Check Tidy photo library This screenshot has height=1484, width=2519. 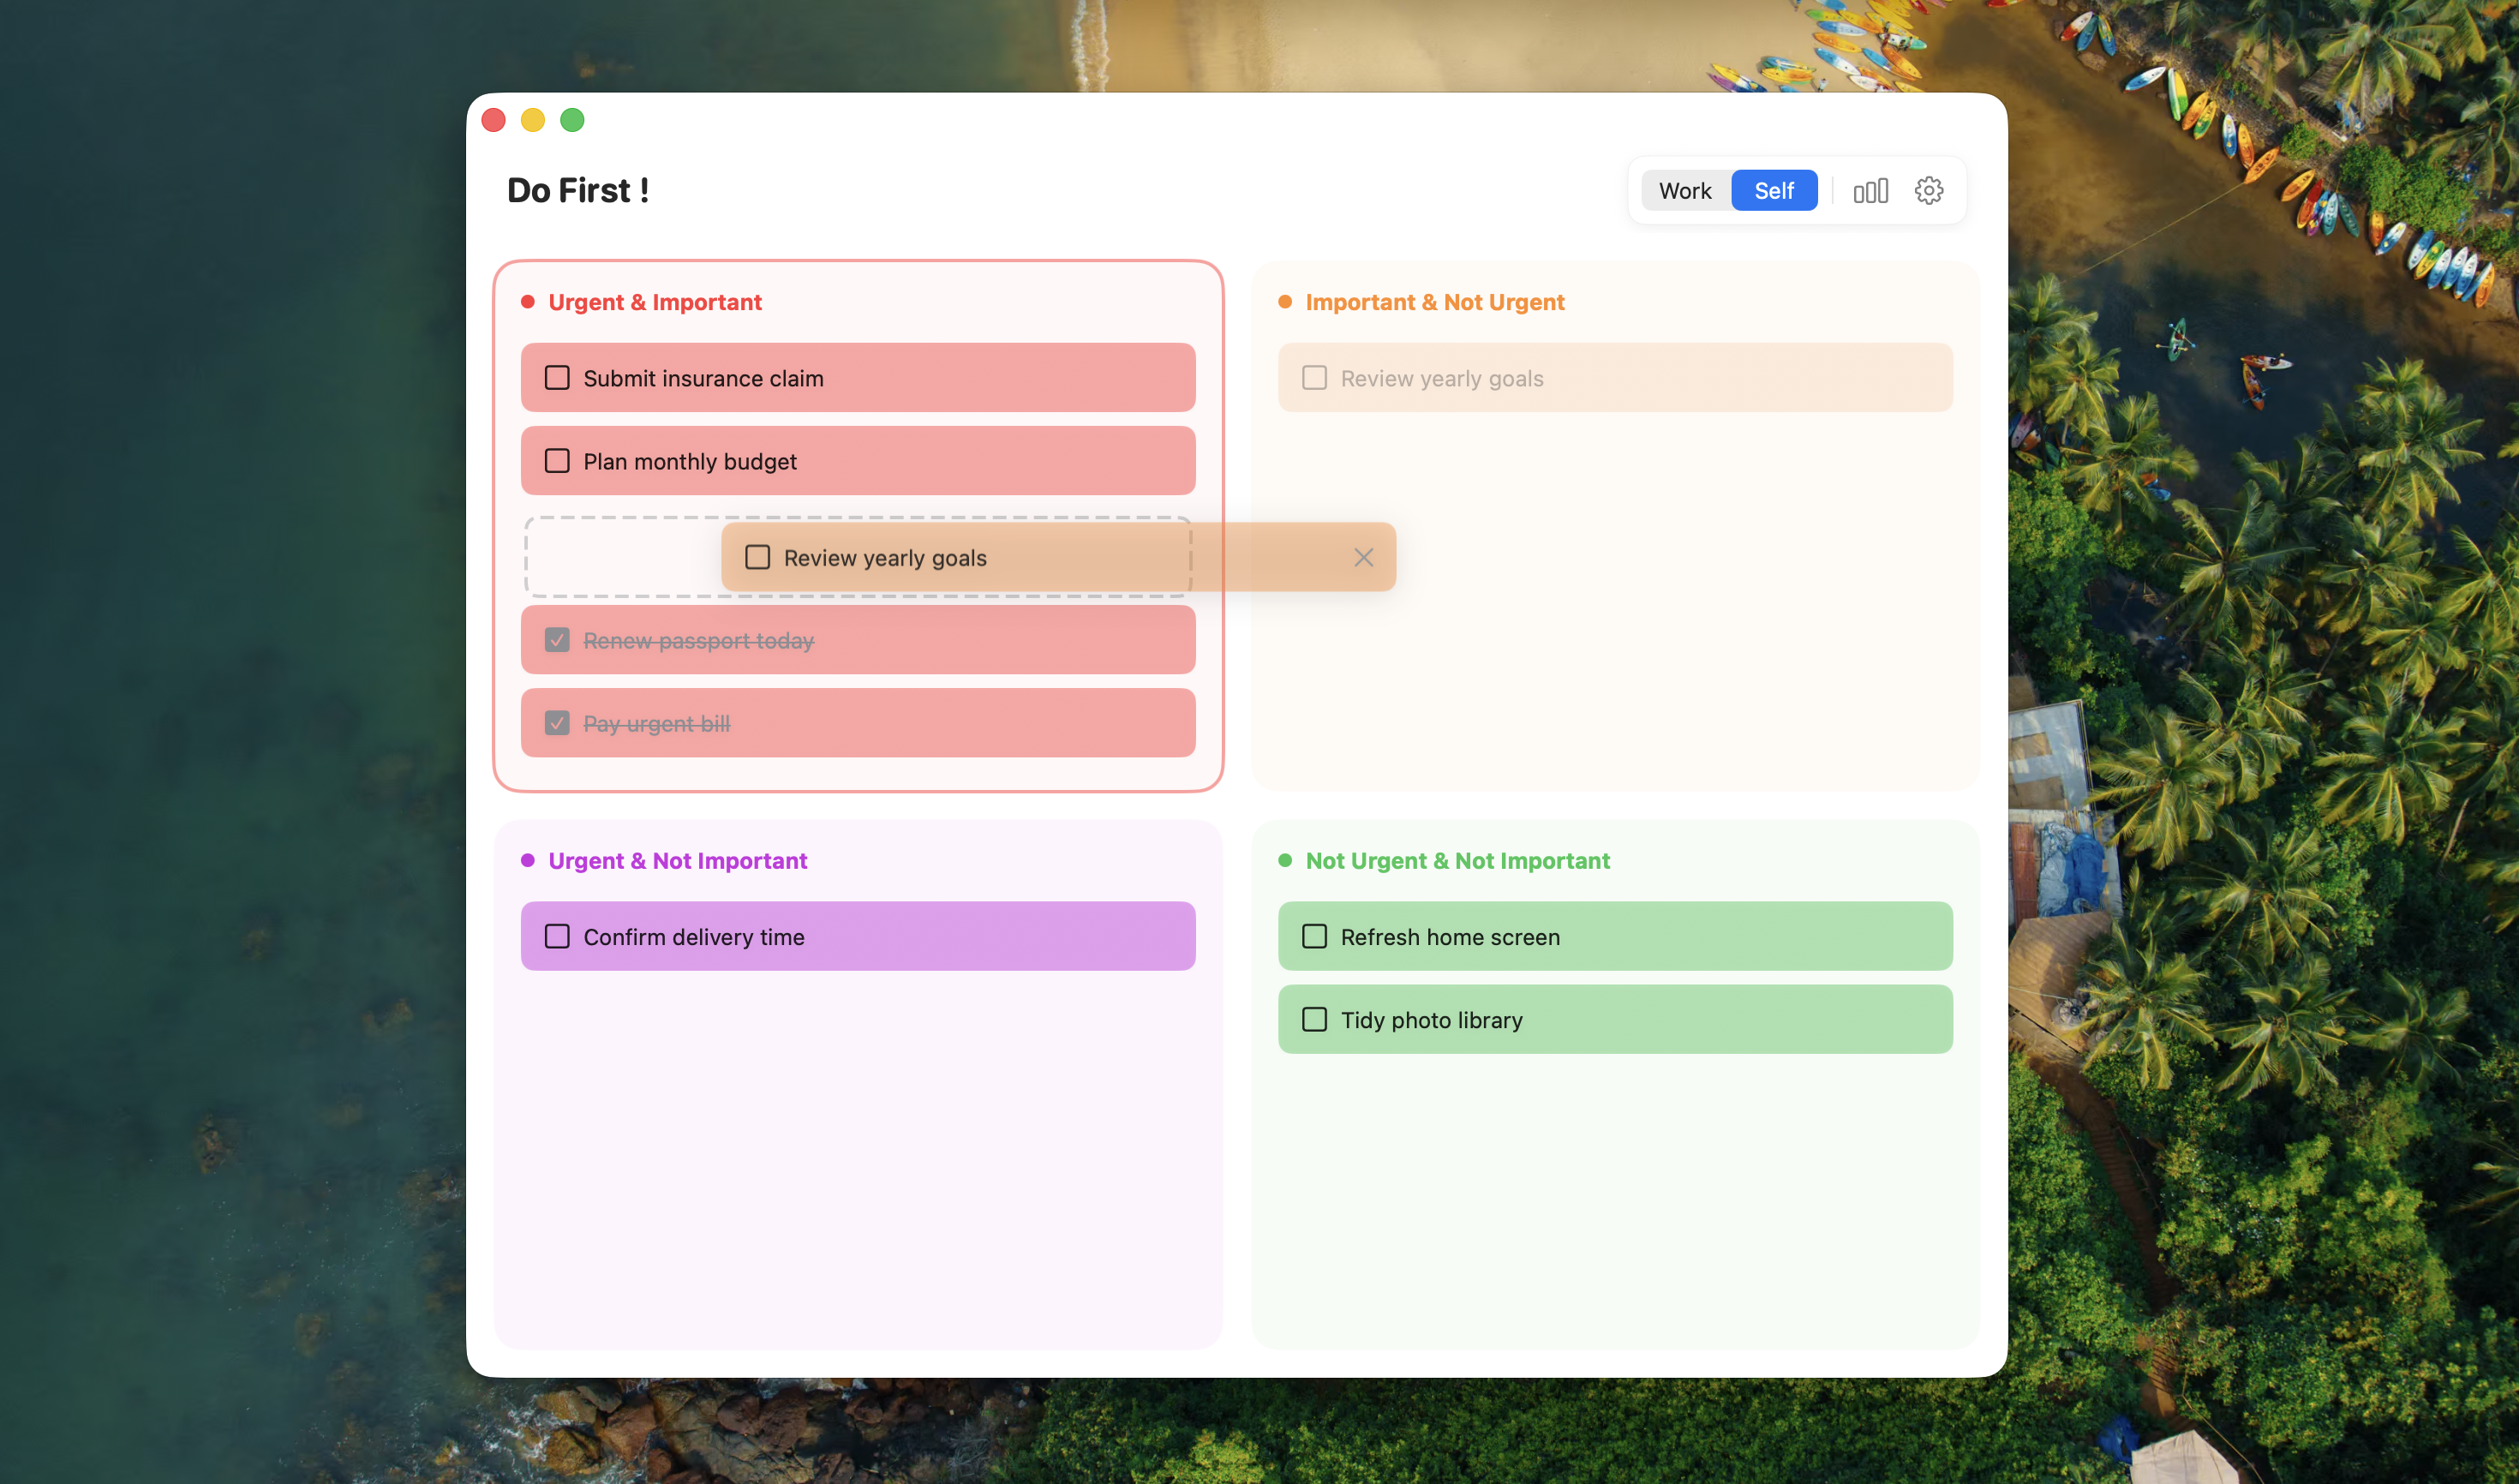pos(1314,1018)
